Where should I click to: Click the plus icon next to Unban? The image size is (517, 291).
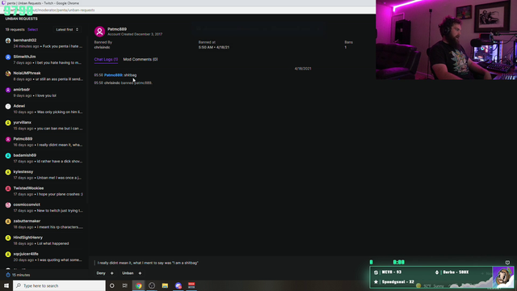point(140,273)
